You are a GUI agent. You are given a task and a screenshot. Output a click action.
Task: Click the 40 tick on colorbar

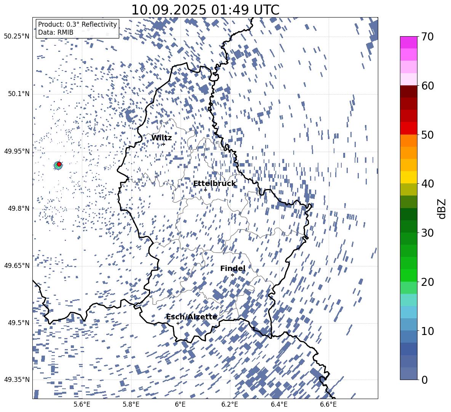tap(428, 184)
